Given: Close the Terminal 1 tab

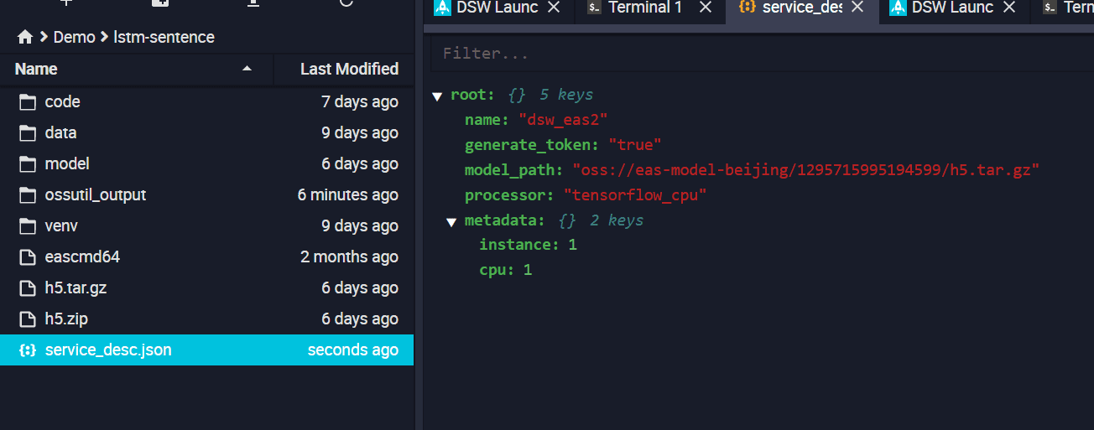Looking at the screenshot, I should 706,8.
